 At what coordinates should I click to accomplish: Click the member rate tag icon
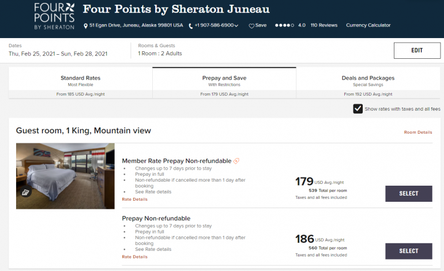point(236,161)
